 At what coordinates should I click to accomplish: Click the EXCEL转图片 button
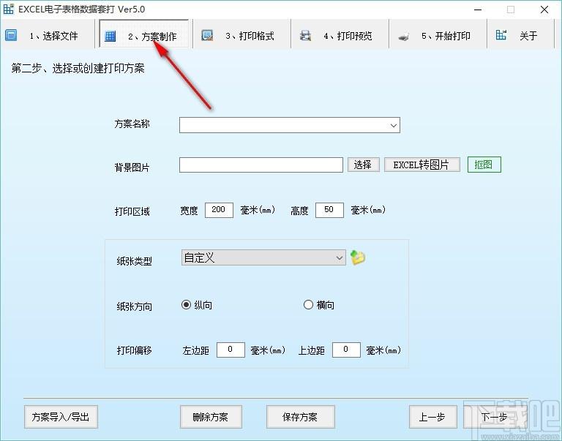coord(421,165)
